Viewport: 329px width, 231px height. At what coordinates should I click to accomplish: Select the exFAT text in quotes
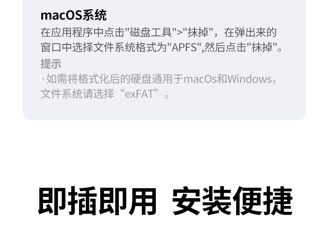(x=140, y=94)
